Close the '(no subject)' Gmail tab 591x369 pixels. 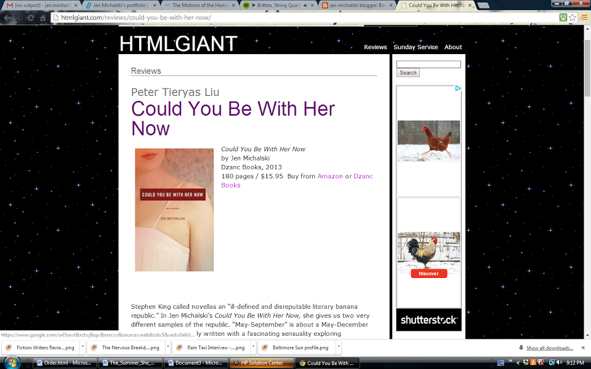tap(76, 6)
